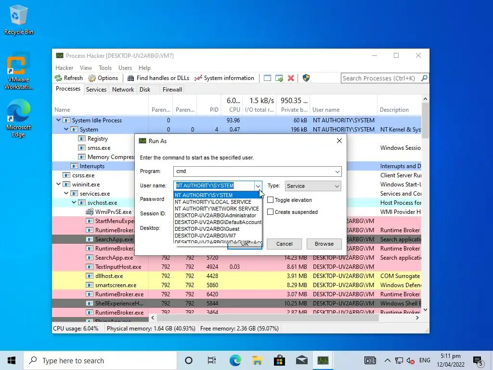493x370 pixels.
Task: Choose NT AUTHORITY\SYSTEM from the list
Action: coord(218,195)
